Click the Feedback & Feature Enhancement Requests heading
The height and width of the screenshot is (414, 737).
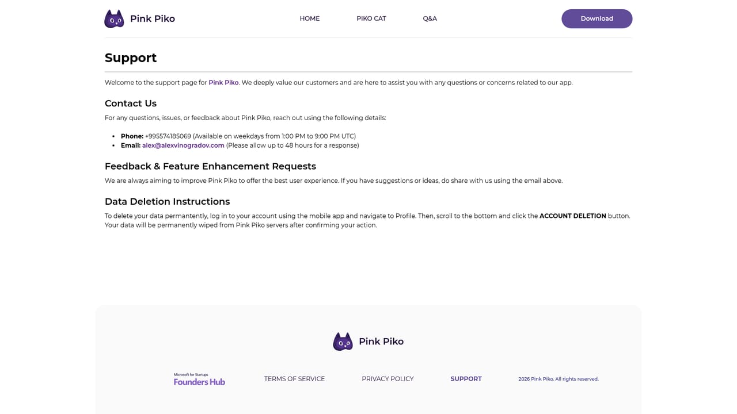(210, 166)
